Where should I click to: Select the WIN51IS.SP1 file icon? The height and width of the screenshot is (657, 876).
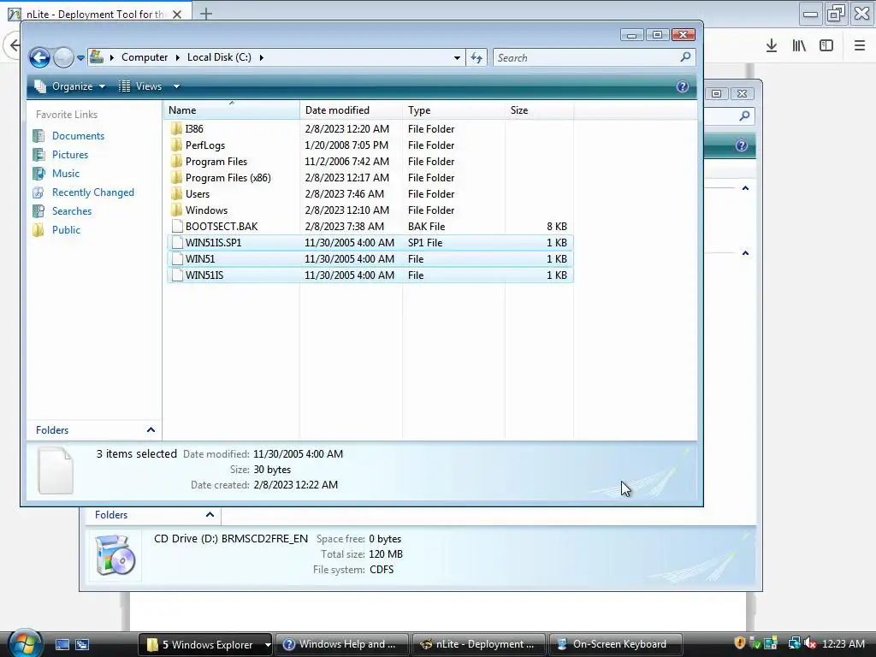[x=177, y=242]
